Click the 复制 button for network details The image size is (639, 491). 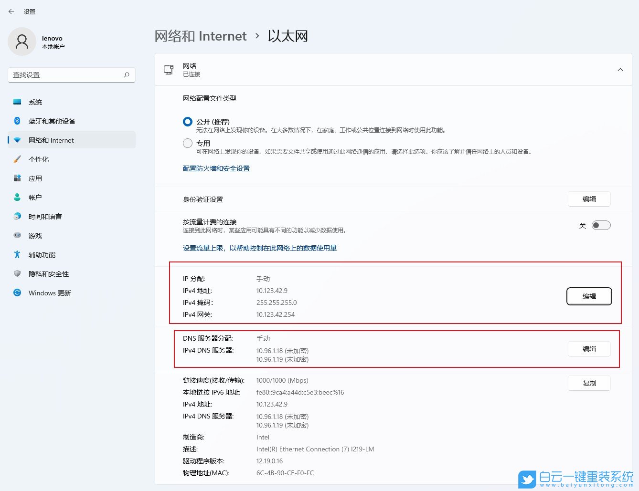click(x=589, y=383)
